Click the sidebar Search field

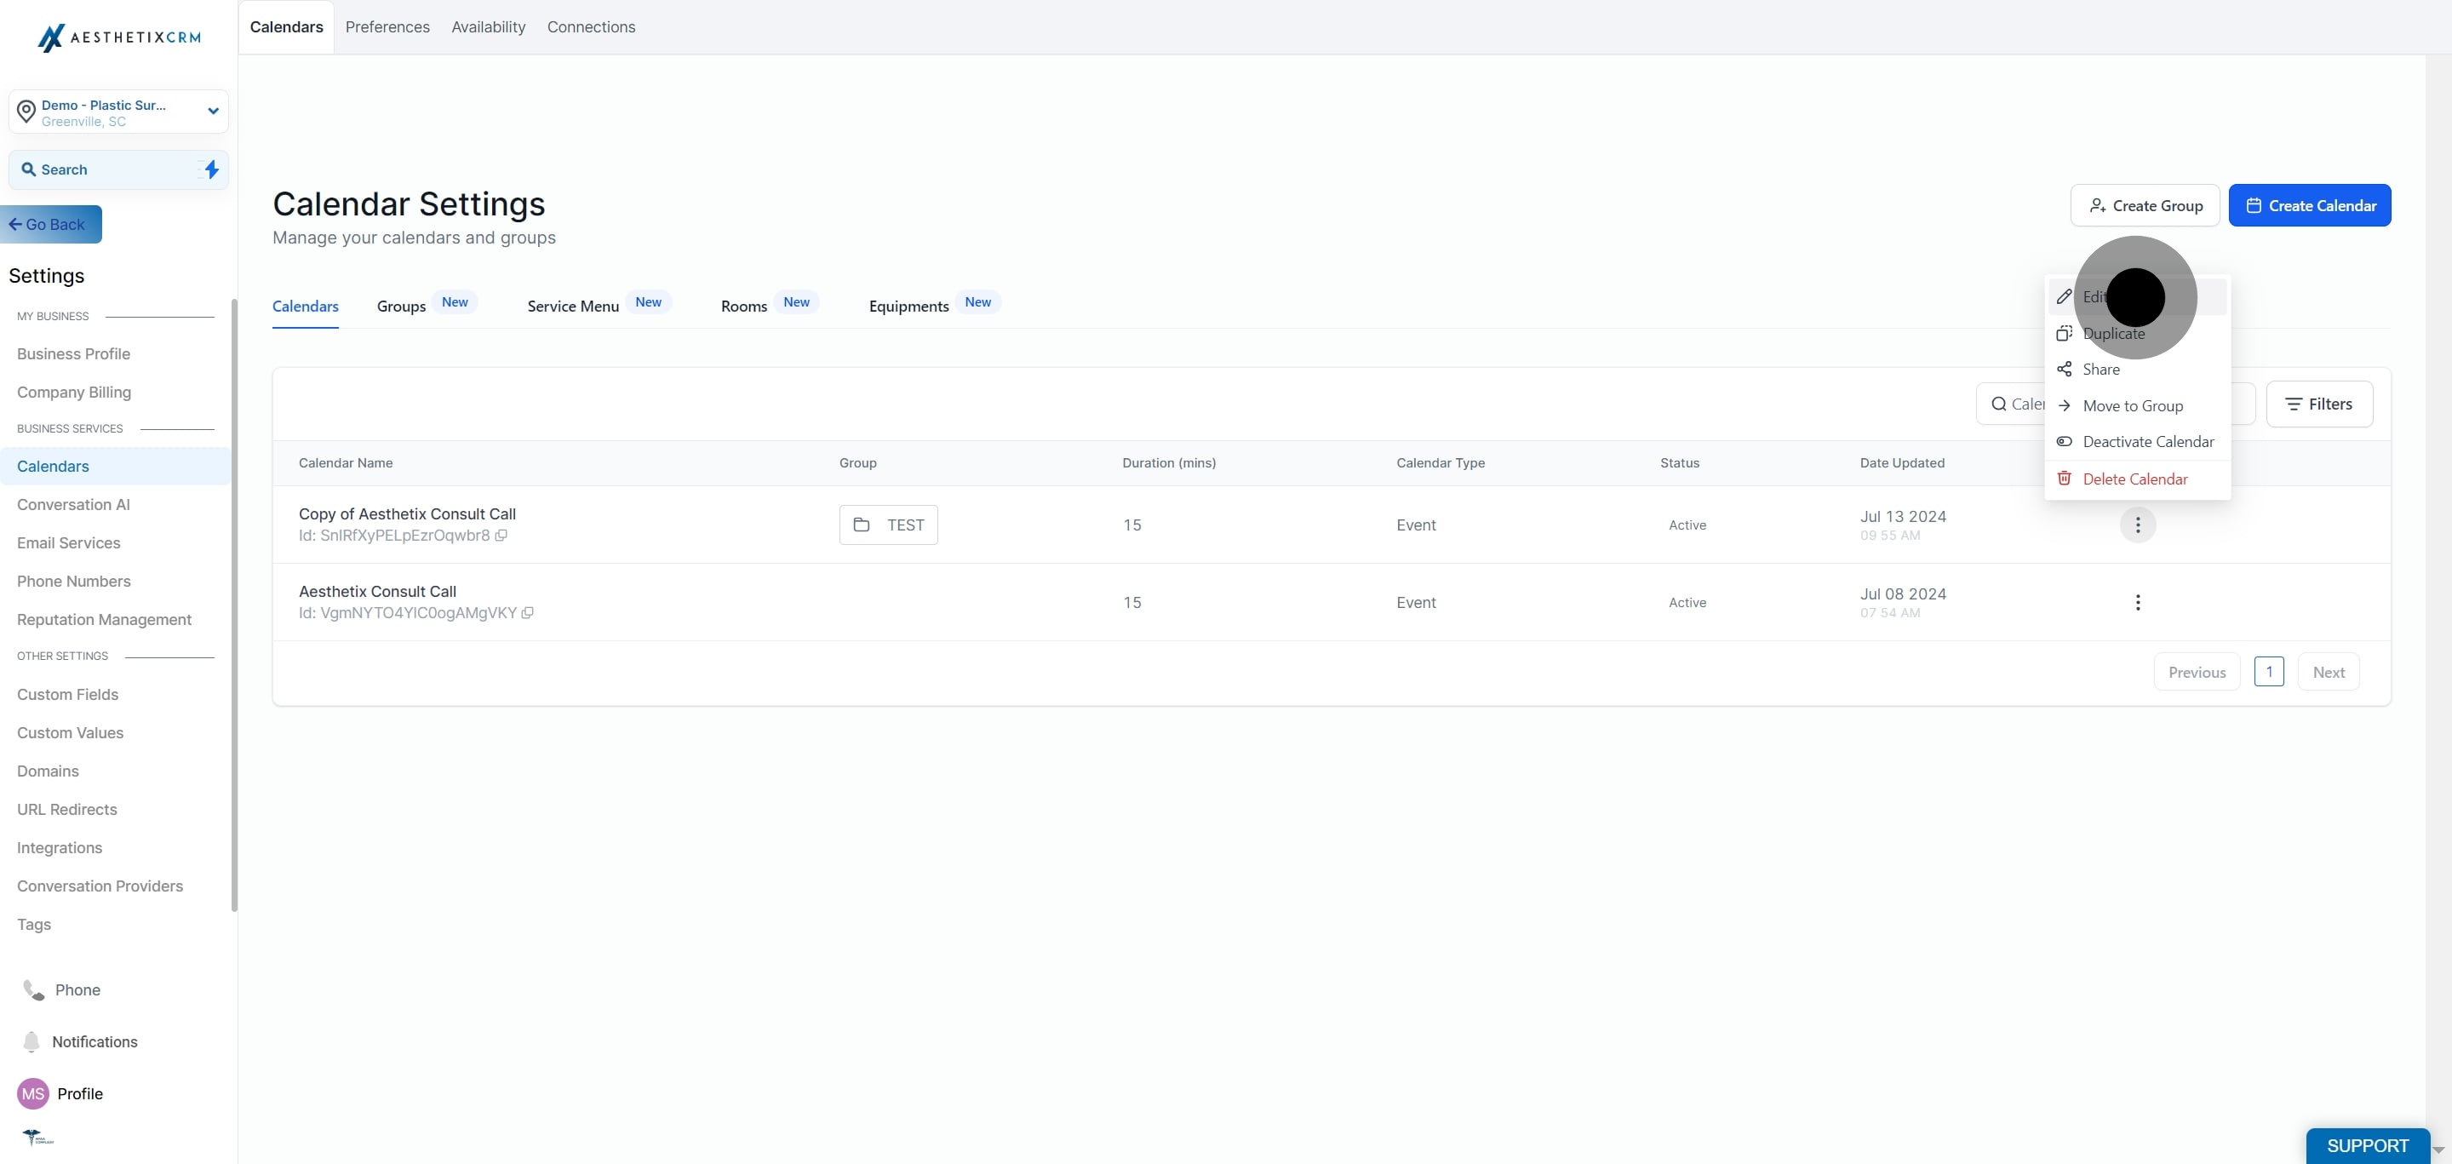pyautogui.click(x=105, y=169)
